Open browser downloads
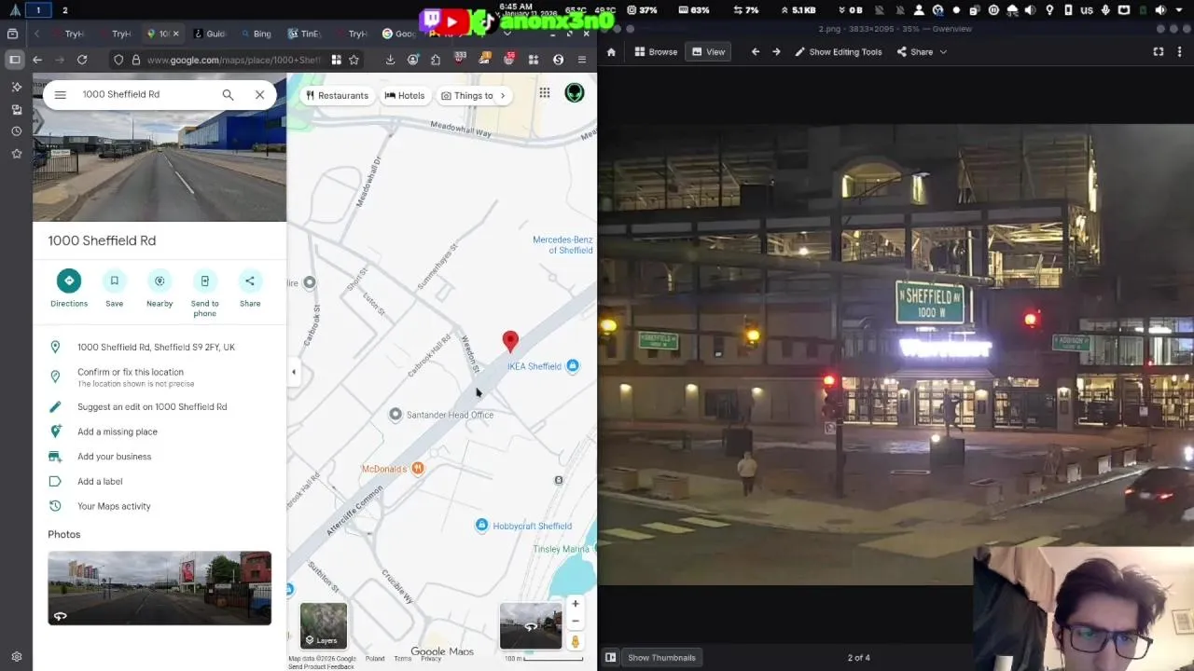This screenshot has height=671, width=1194. click(390, 60)
